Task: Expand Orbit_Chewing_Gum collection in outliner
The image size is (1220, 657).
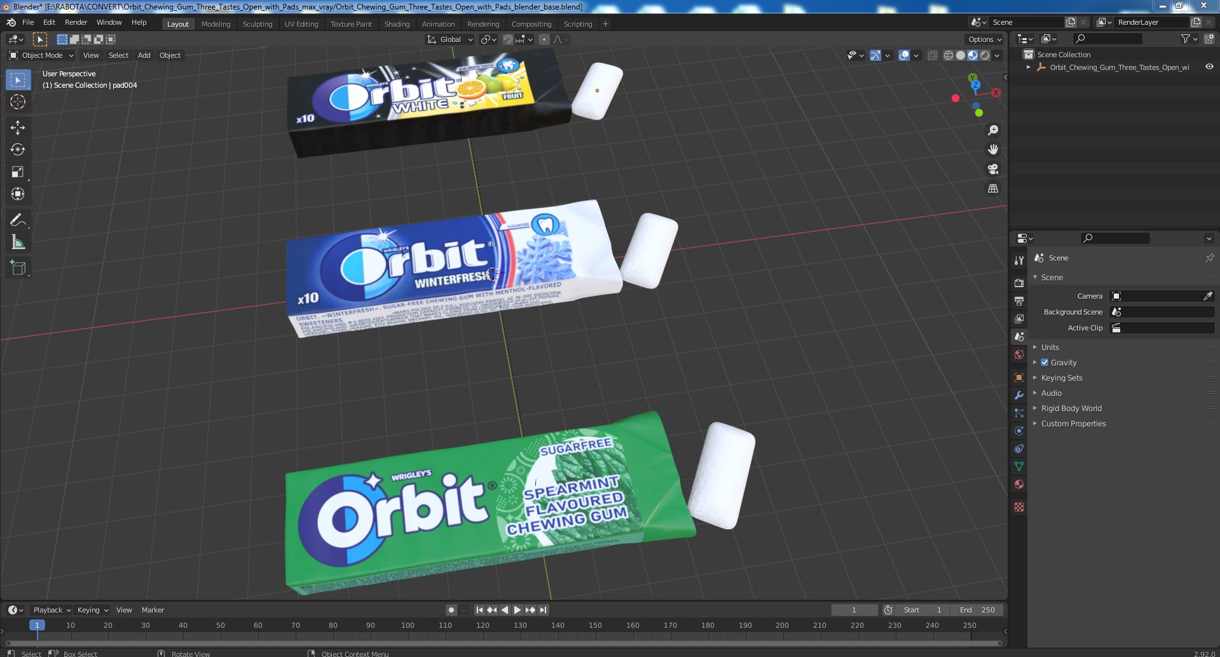Action: tap(1029, 67)
